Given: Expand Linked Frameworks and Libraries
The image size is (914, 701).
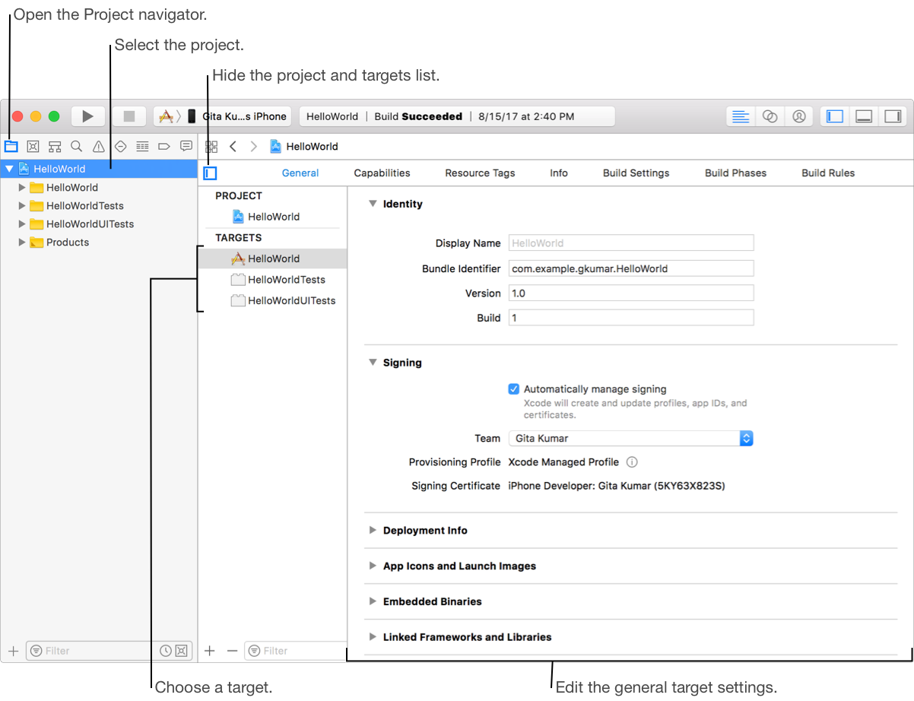Looking at the screenshot, I should tap(373, 636).
